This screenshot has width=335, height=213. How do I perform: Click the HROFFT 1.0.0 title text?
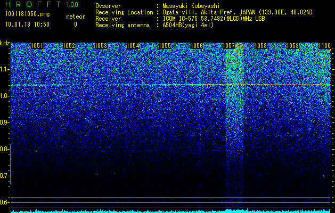(42, 4)
